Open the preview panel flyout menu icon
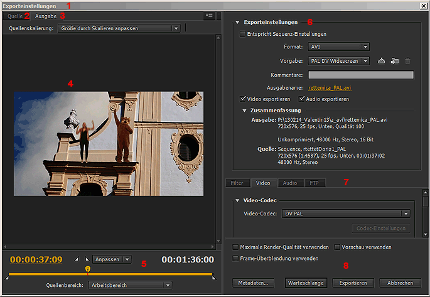 209,16
